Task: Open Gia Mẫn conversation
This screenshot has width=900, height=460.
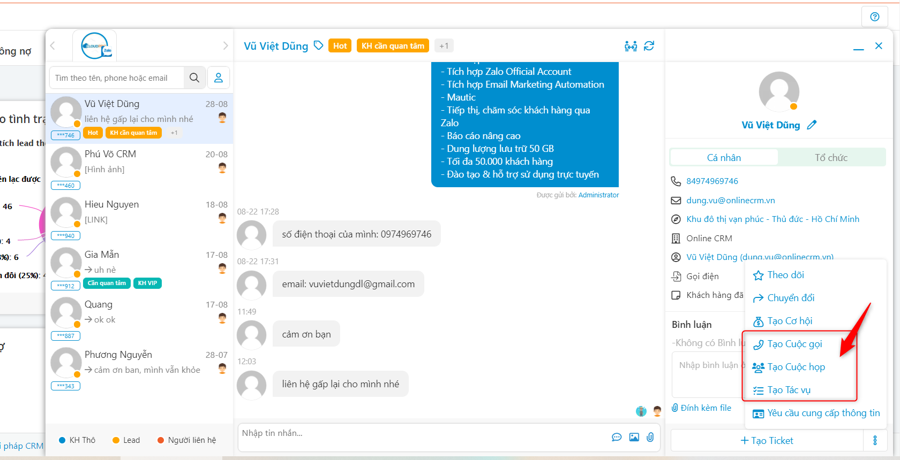Action: (139, 270)
